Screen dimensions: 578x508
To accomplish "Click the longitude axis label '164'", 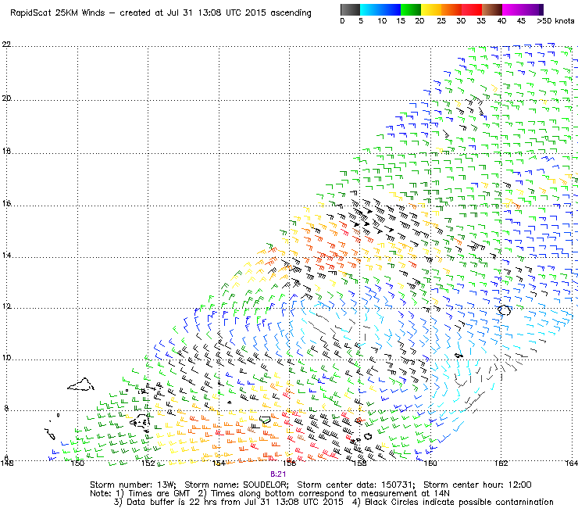I will [572, 463].
